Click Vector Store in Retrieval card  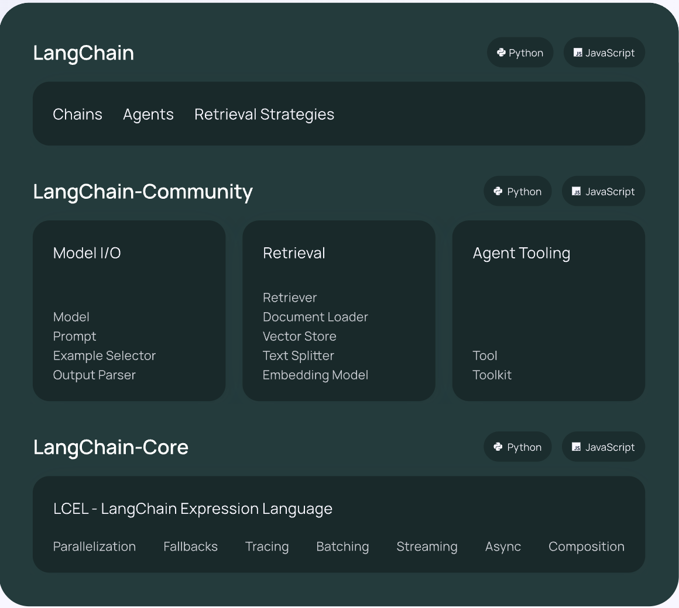click(299, 336)
